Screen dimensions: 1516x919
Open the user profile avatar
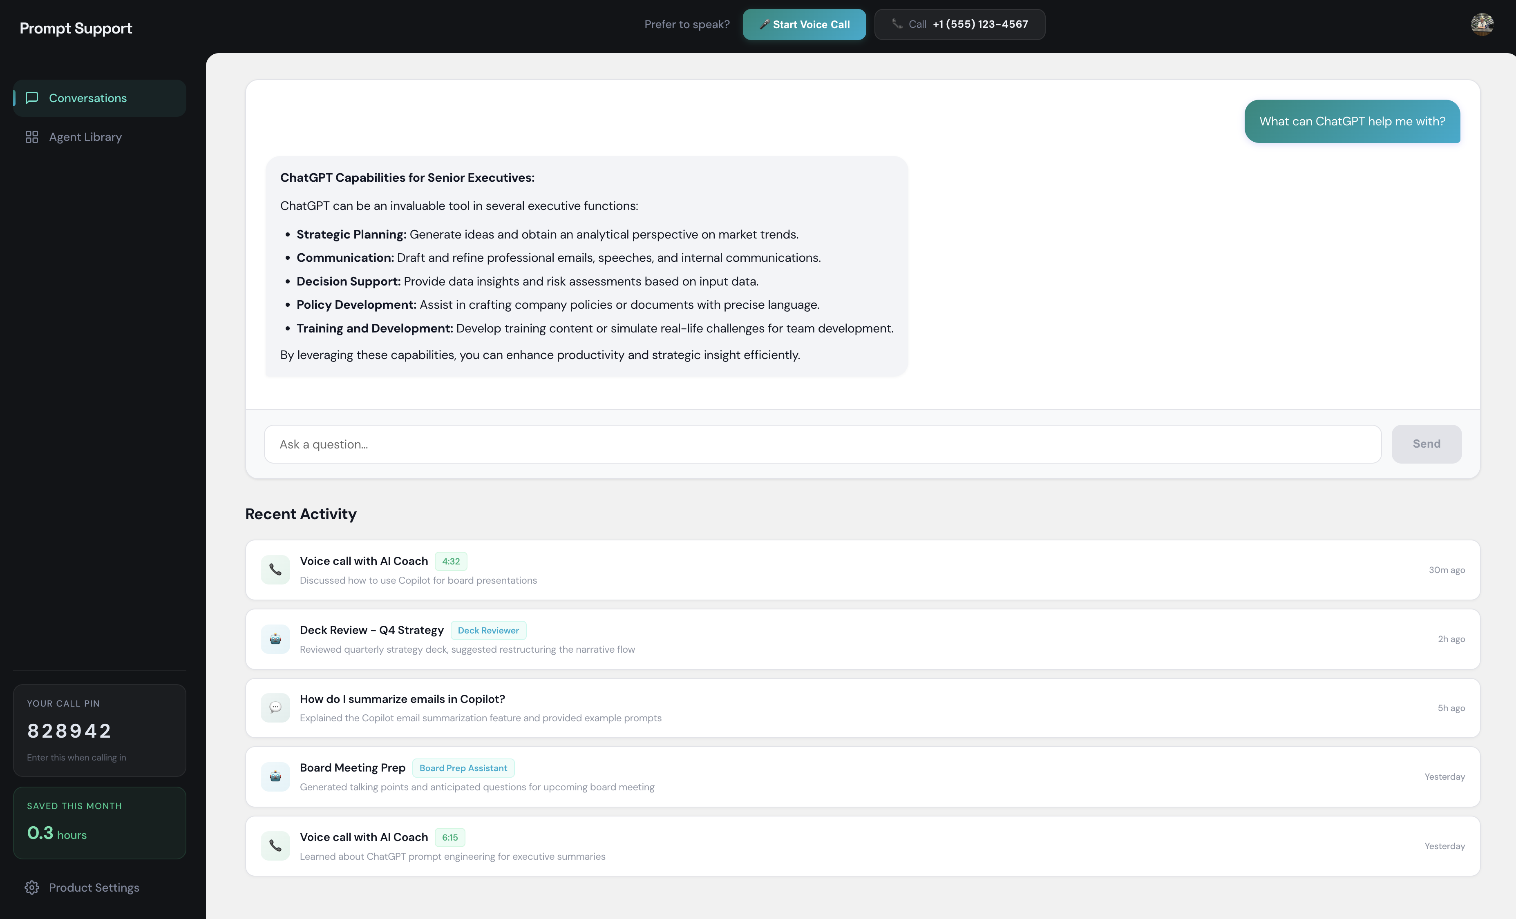[x=1483, y=25]
